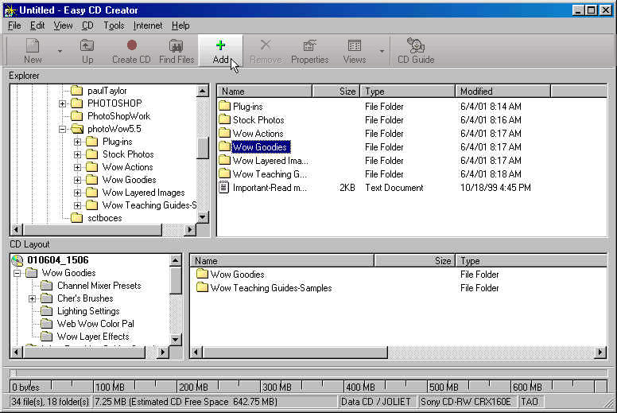
Task: Sort Explorer list by Size column
Action: click(336, 92)
